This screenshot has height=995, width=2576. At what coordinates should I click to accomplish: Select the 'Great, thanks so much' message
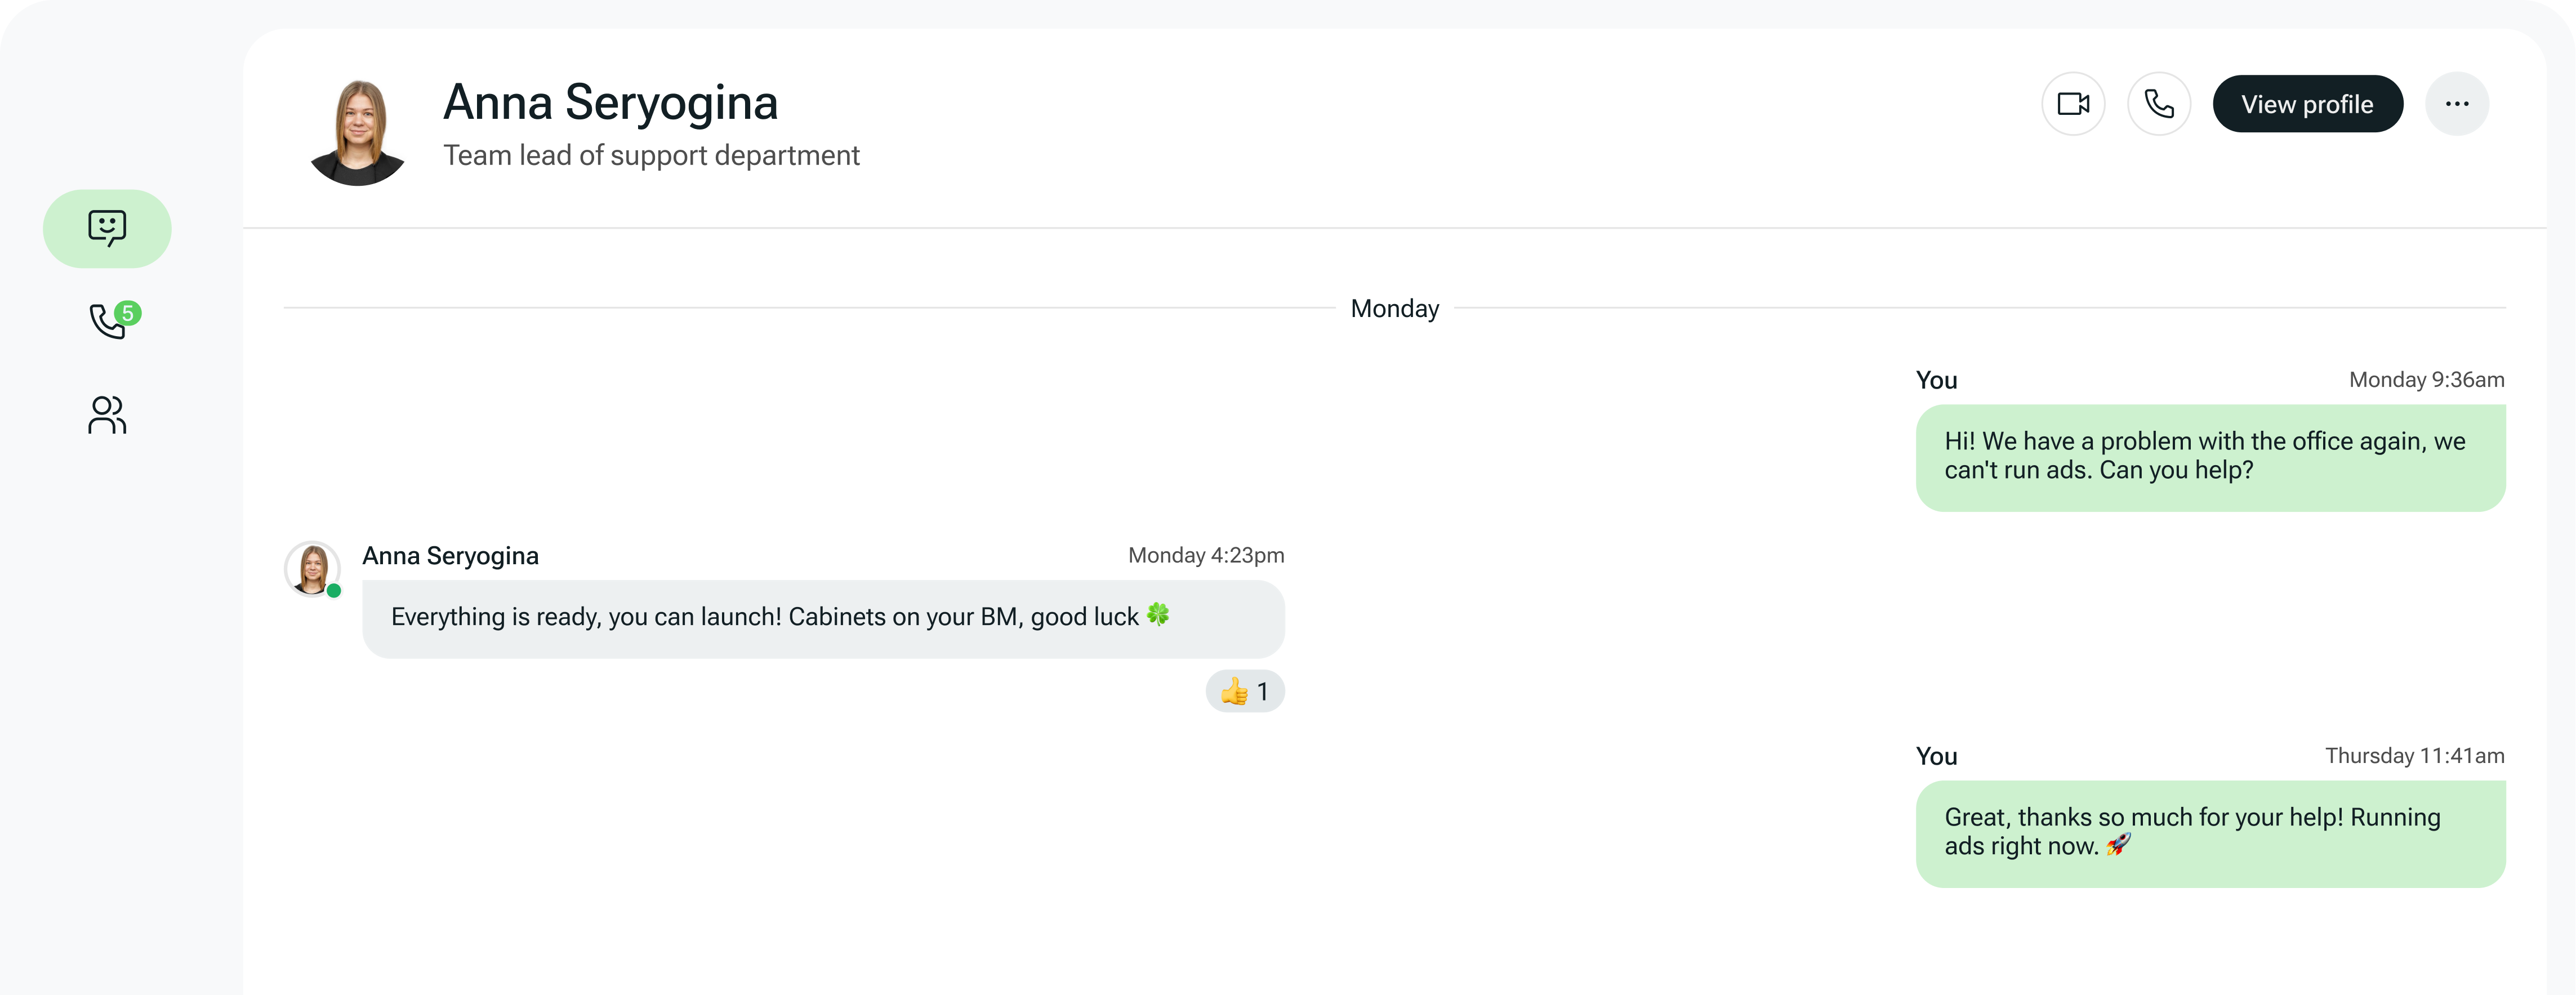[2210, 834]
